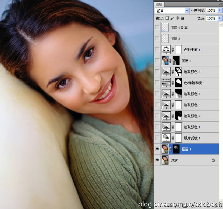Click layers list scrollbar up arrow

(x=221, y=25)
